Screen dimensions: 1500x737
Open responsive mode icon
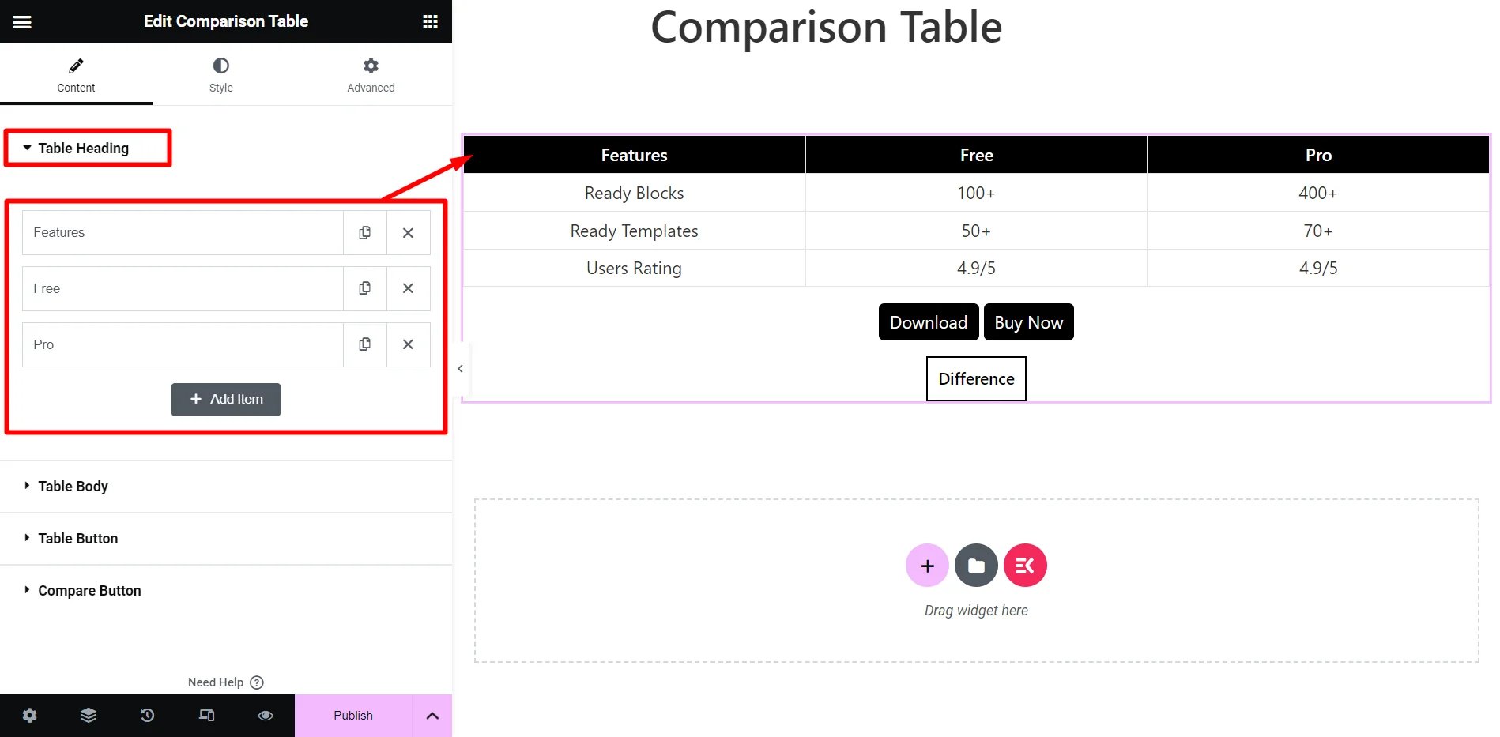coord(206,716)
